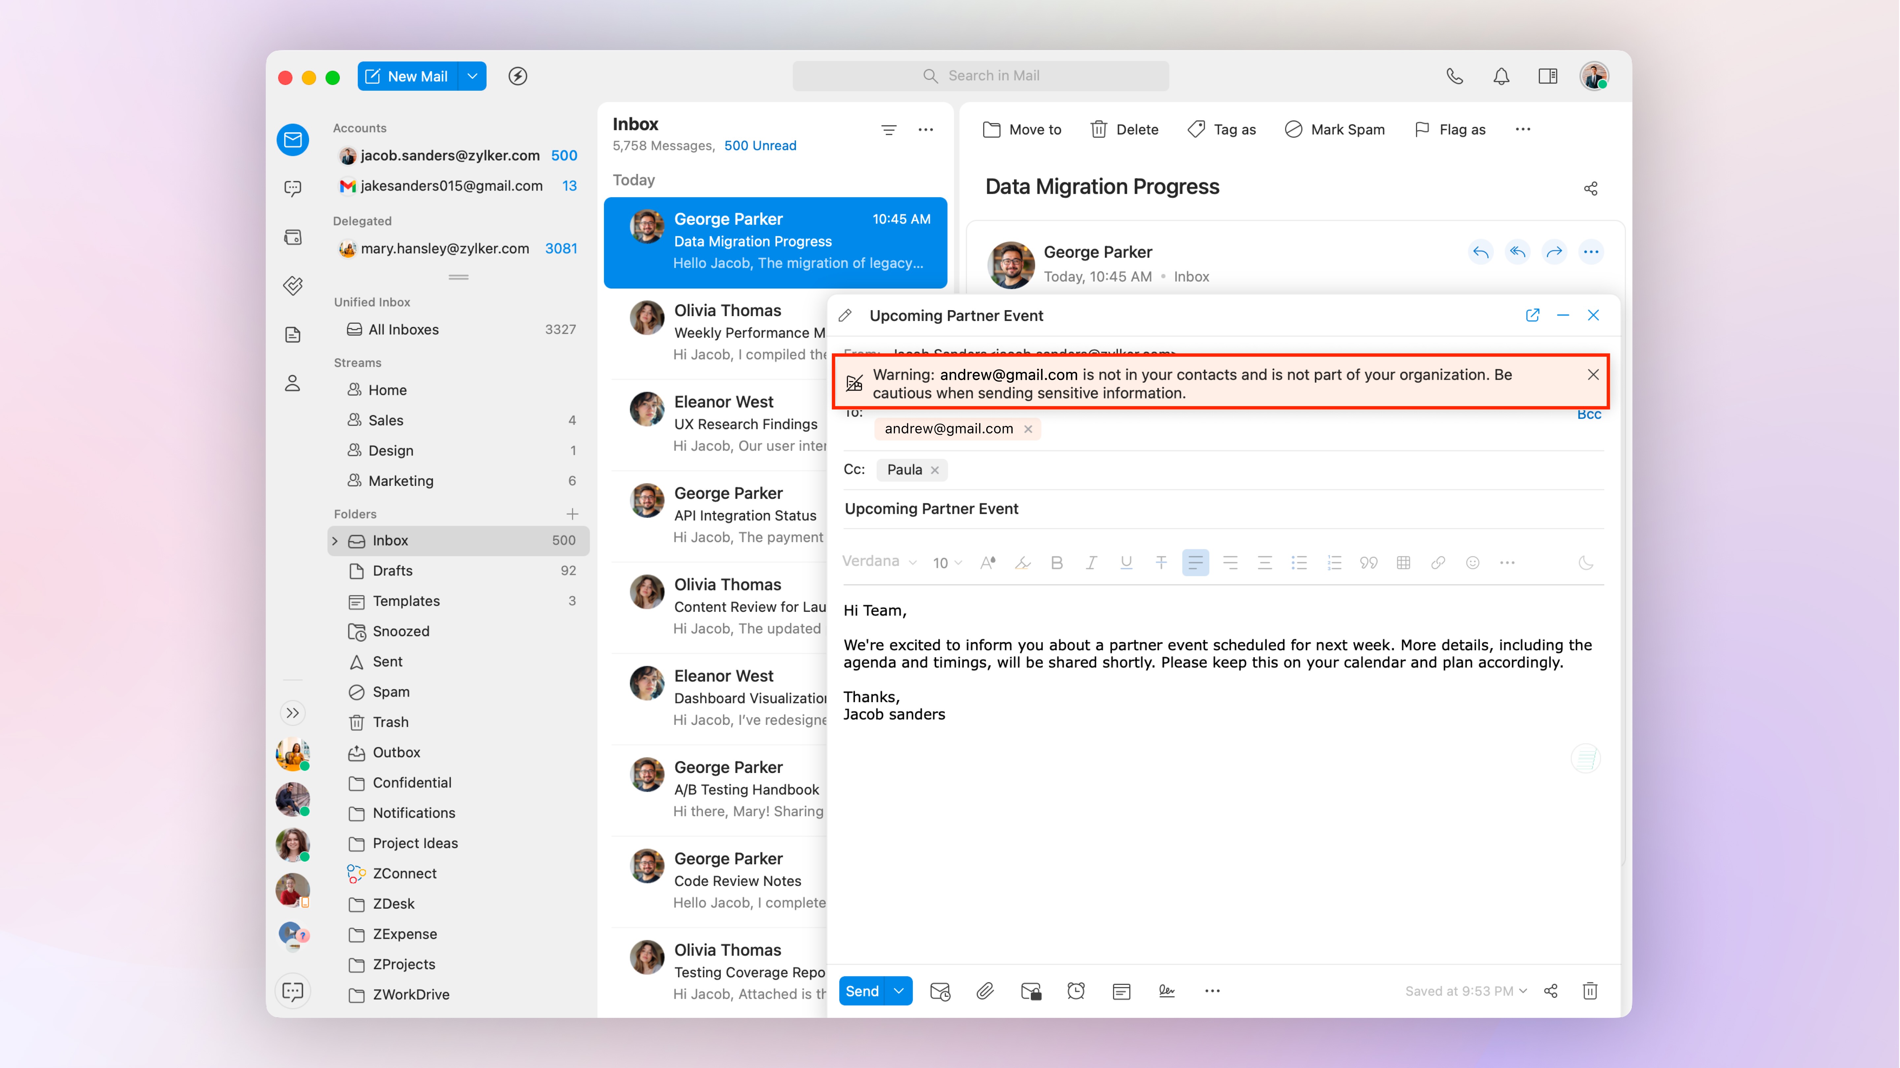The image size is (1900, 1068).
Task: Click the insert link icon
Action: click(x=1438, y=563)
